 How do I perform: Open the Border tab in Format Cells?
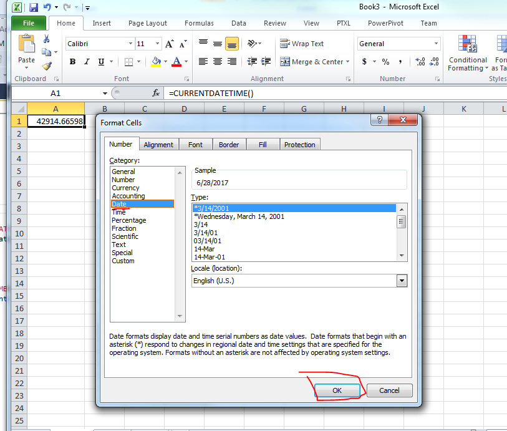[x=229, y=144]
